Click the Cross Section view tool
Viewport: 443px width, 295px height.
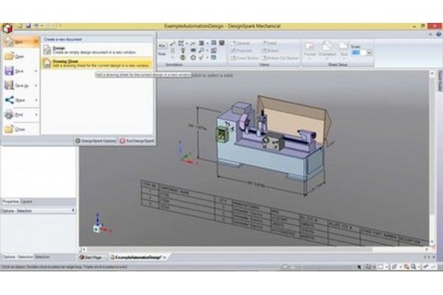[244, 58]
